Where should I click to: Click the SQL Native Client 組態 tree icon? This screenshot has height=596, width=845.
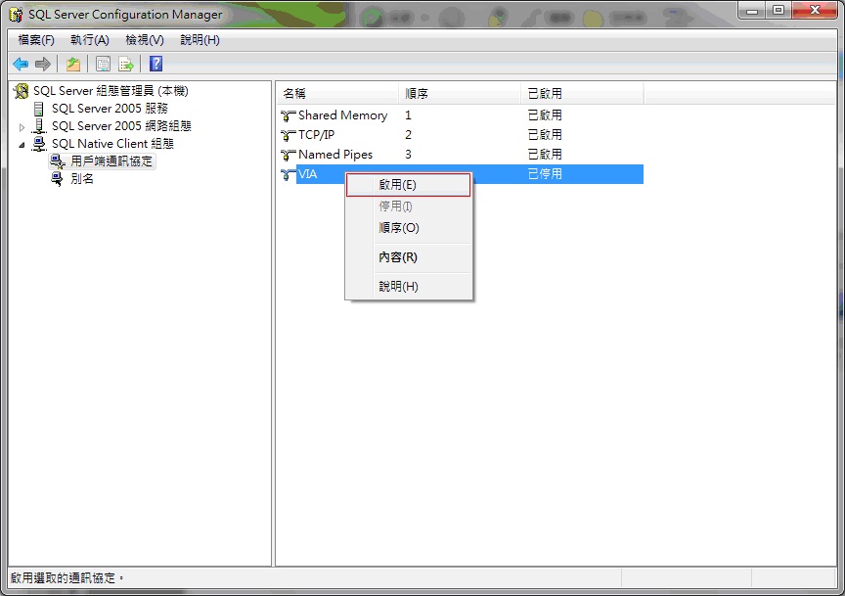tap(39, 144)
